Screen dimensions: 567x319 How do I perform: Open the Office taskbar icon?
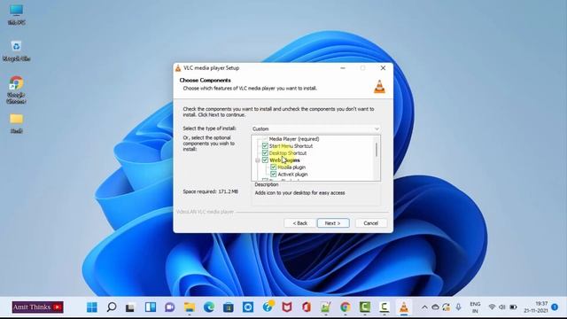pyautogui.click(x=307, y=307)
